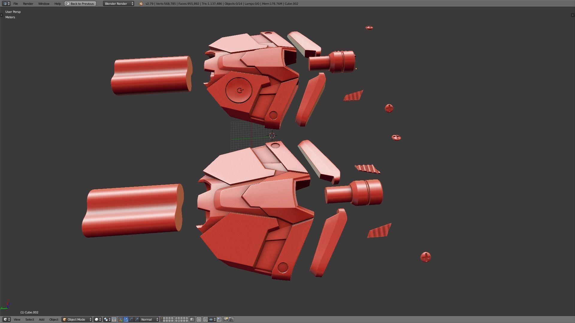The height and width of the screenshot is (323, 575).
Task: Click the Back to Previous button
Action: (x=80, y=4)
